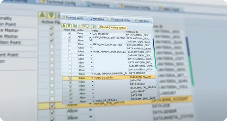This screenshot has height=121, width=227.
Task: Open Action dropdown on the Deny row
Action: coord(90,34)
